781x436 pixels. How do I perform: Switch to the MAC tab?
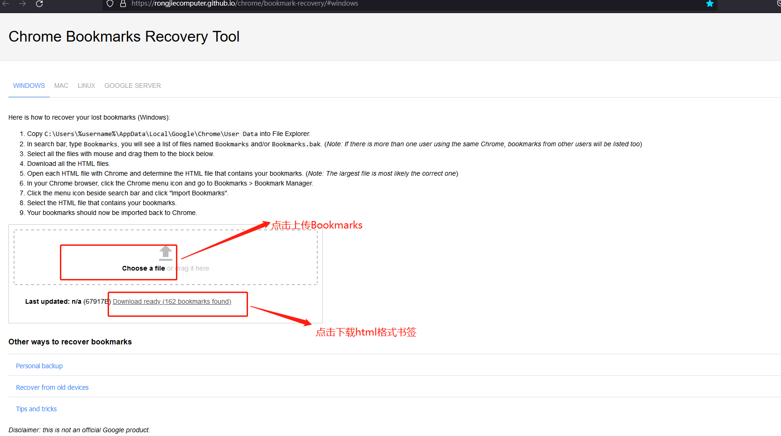[x=61, y=86]
